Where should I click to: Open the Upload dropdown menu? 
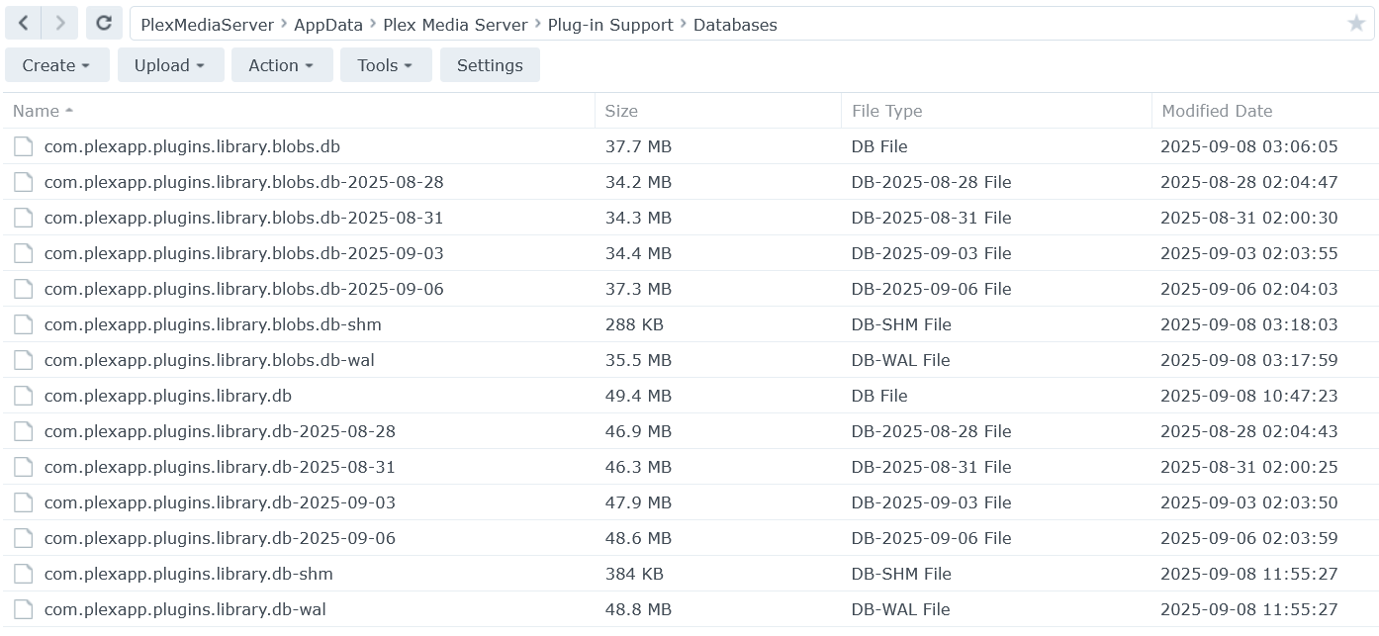point(170,65)
